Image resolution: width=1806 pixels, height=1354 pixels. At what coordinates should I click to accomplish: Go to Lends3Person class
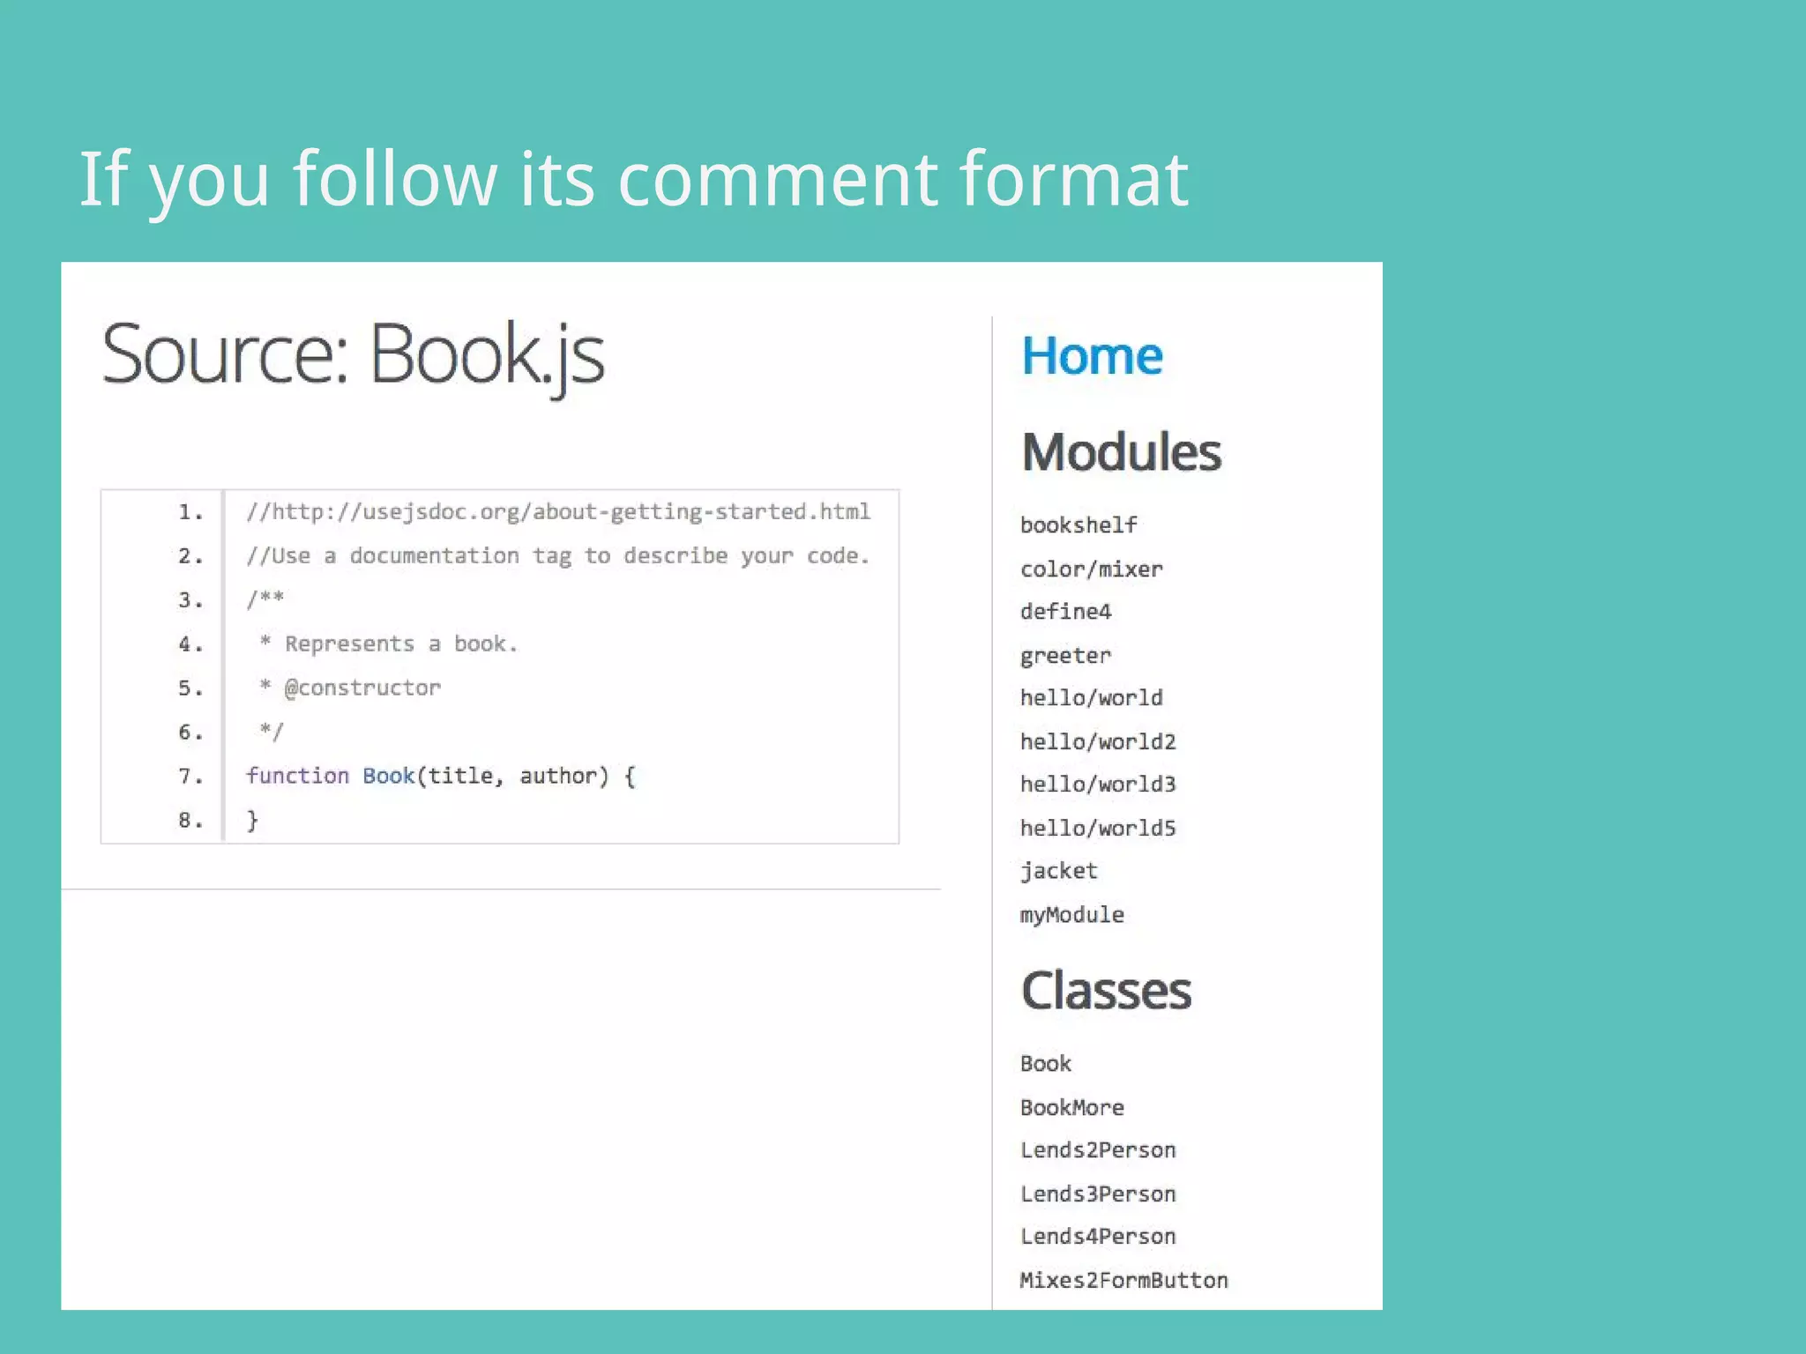pyautogui.click(x=1098, y=1194)
